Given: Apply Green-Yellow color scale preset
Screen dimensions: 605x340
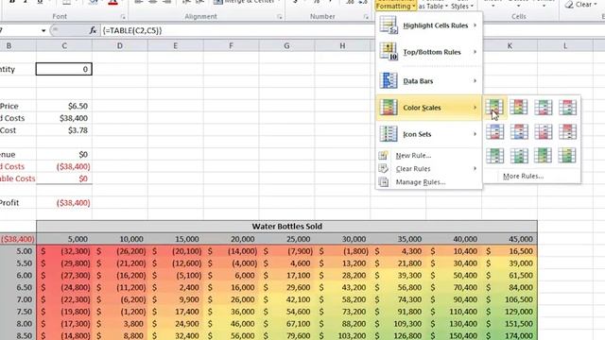Looking at the screenshot, I should (x=544, y=156).
